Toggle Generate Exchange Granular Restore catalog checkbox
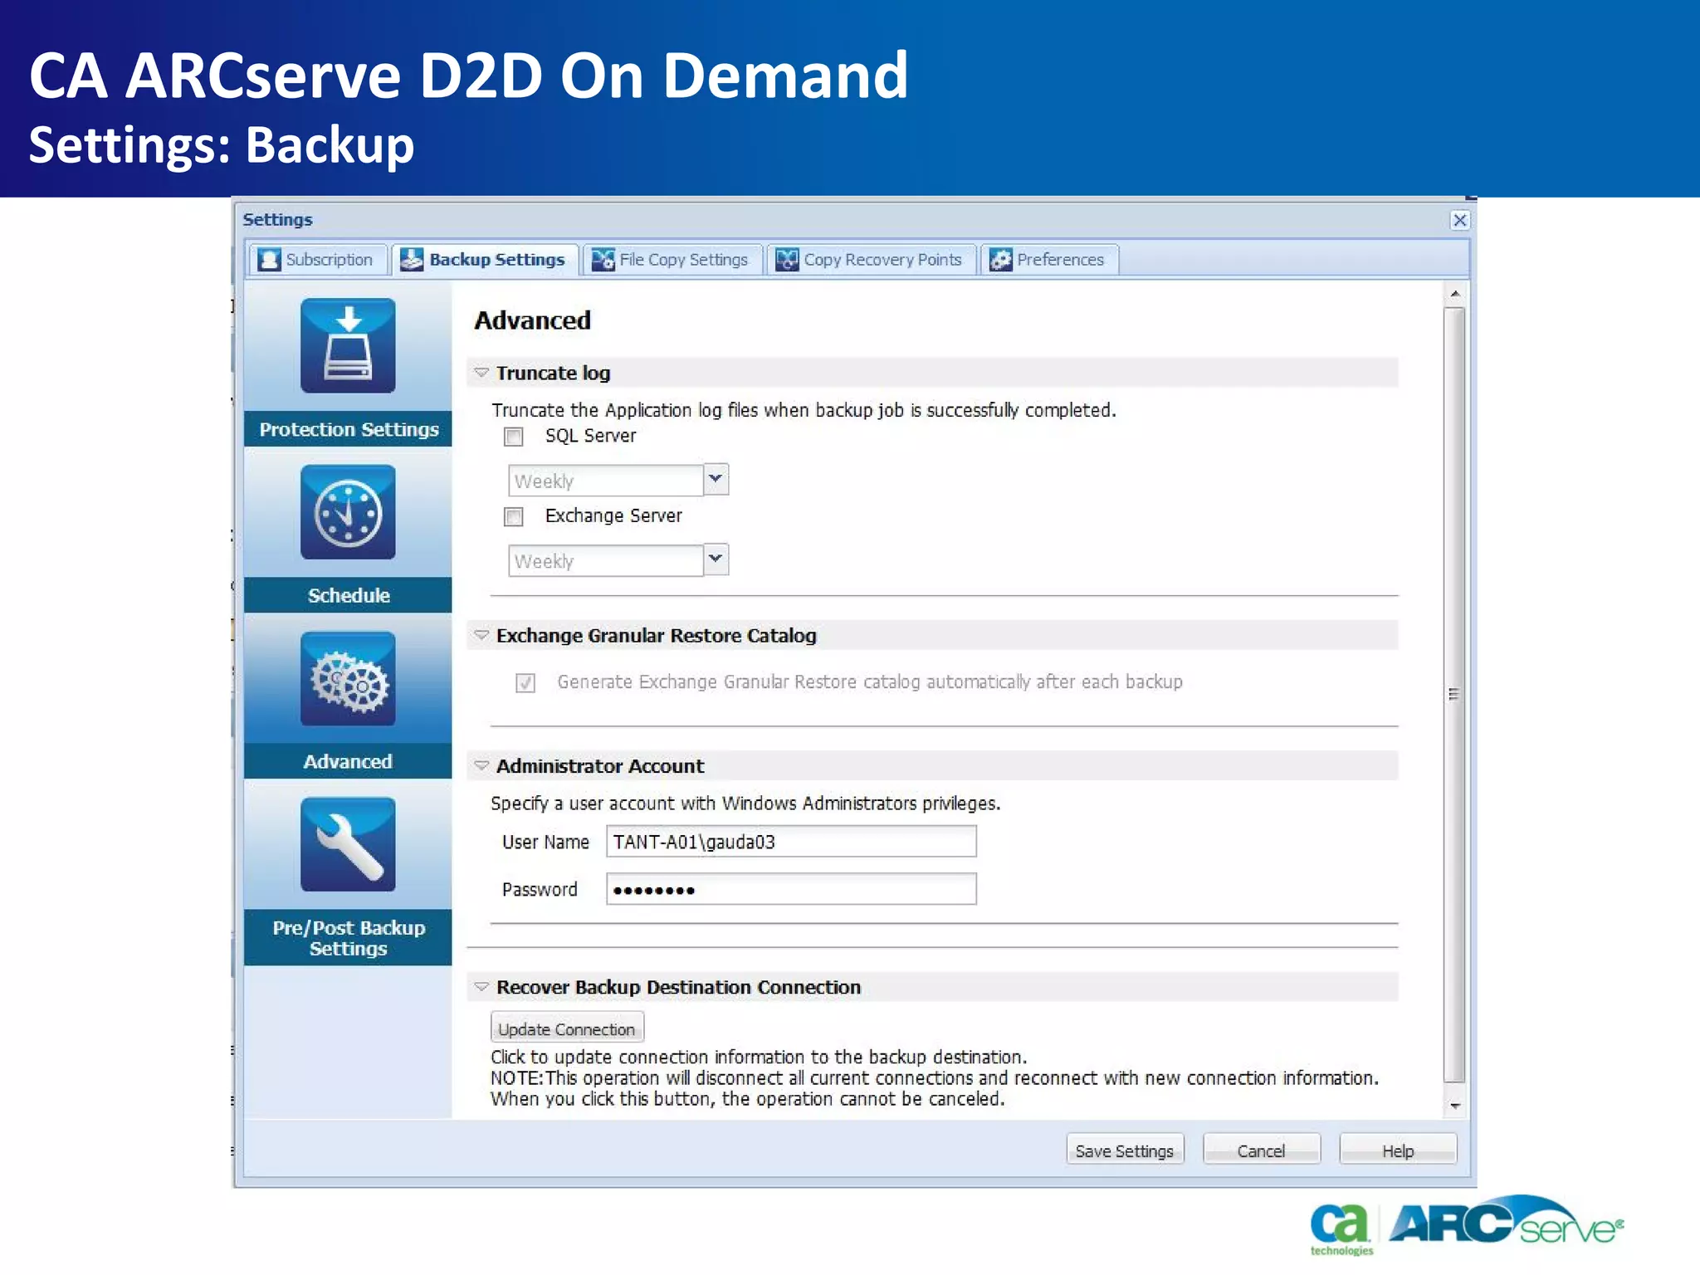The image size is (1700, 1275). (x=525, y=683)
